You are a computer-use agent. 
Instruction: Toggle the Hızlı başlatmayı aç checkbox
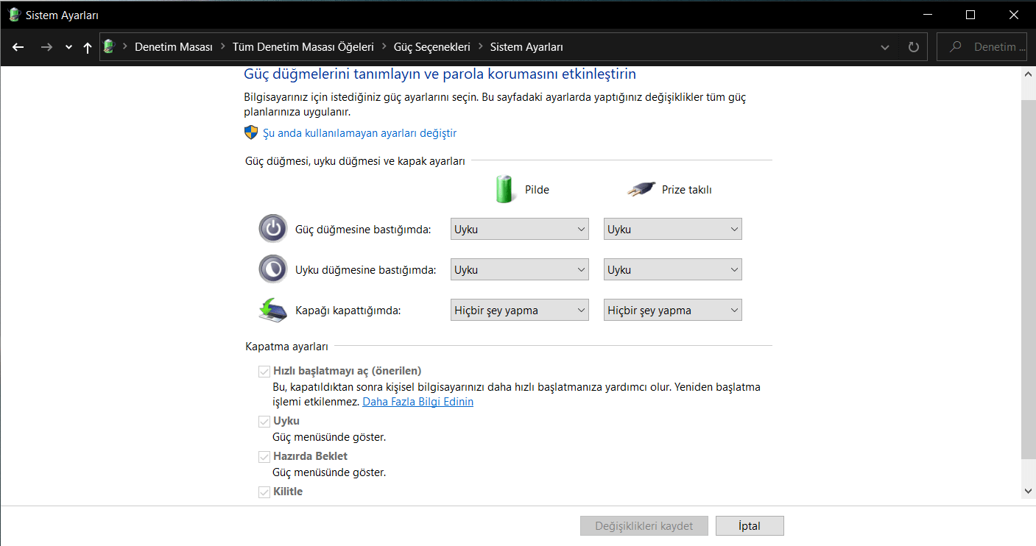264,372
